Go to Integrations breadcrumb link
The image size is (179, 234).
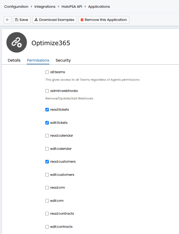(x=45, y=6)
